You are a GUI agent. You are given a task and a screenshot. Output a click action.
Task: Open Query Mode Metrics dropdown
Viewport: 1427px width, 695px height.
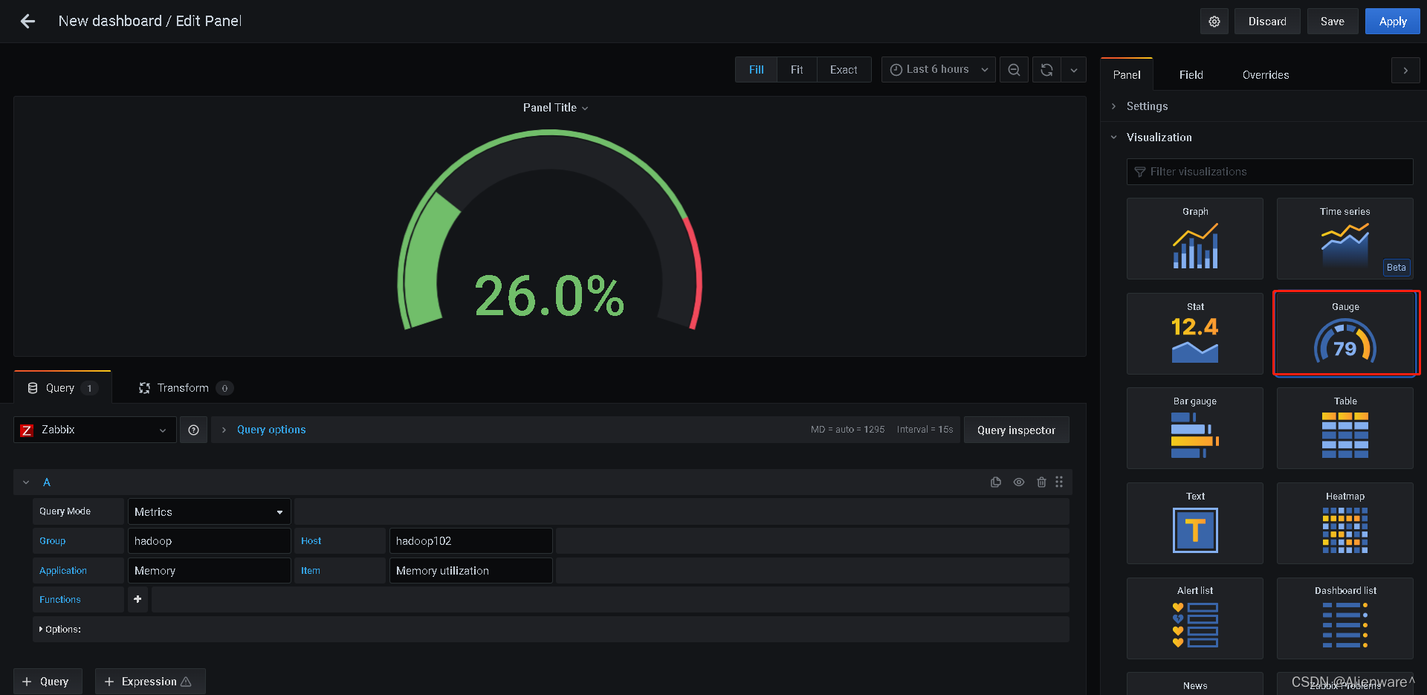coord(209,511)
